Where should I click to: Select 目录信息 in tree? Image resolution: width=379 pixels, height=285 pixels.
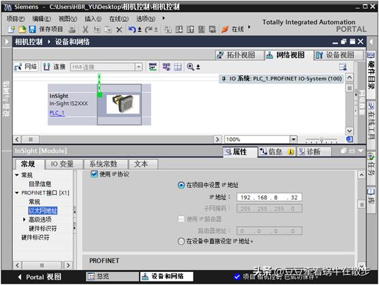point(40,184)
